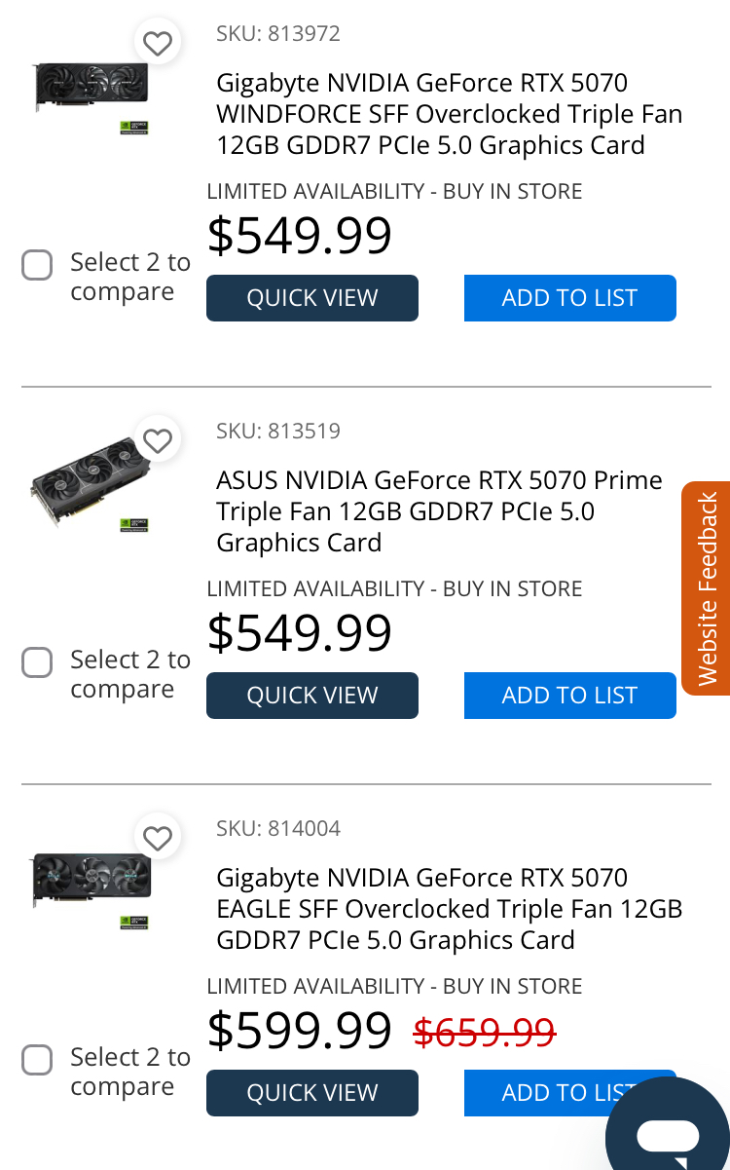The image size is (730, 1170).
Task: Open ASUS RTX 5070 Prime product link
Action: 439,511
